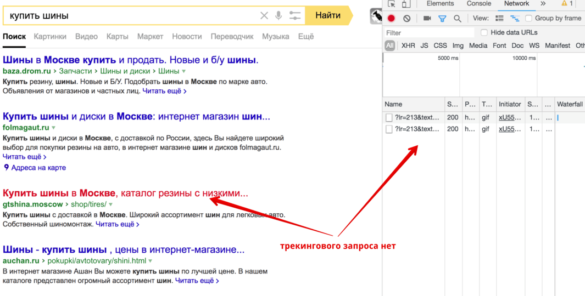Stop recording network log red button
Image resolution: width=585 pixels, height=296 pixels.
tap(391, 18)
